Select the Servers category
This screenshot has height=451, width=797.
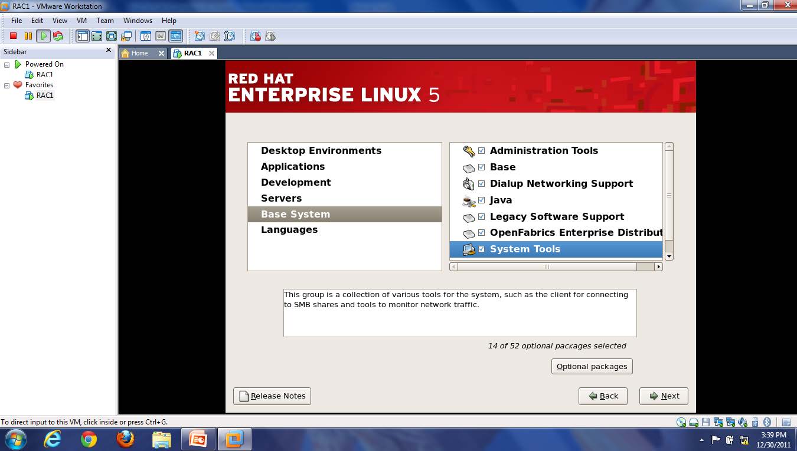click(x=345, y=199)
